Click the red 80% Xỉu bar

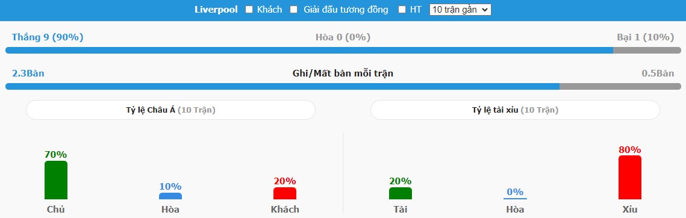click(x=629, y=177)
